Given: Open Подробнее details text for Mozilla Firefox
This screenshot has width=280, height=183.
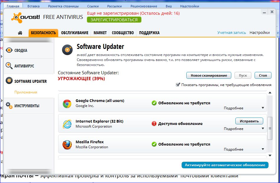Looking at the screenshot, I should coord(234,149).
